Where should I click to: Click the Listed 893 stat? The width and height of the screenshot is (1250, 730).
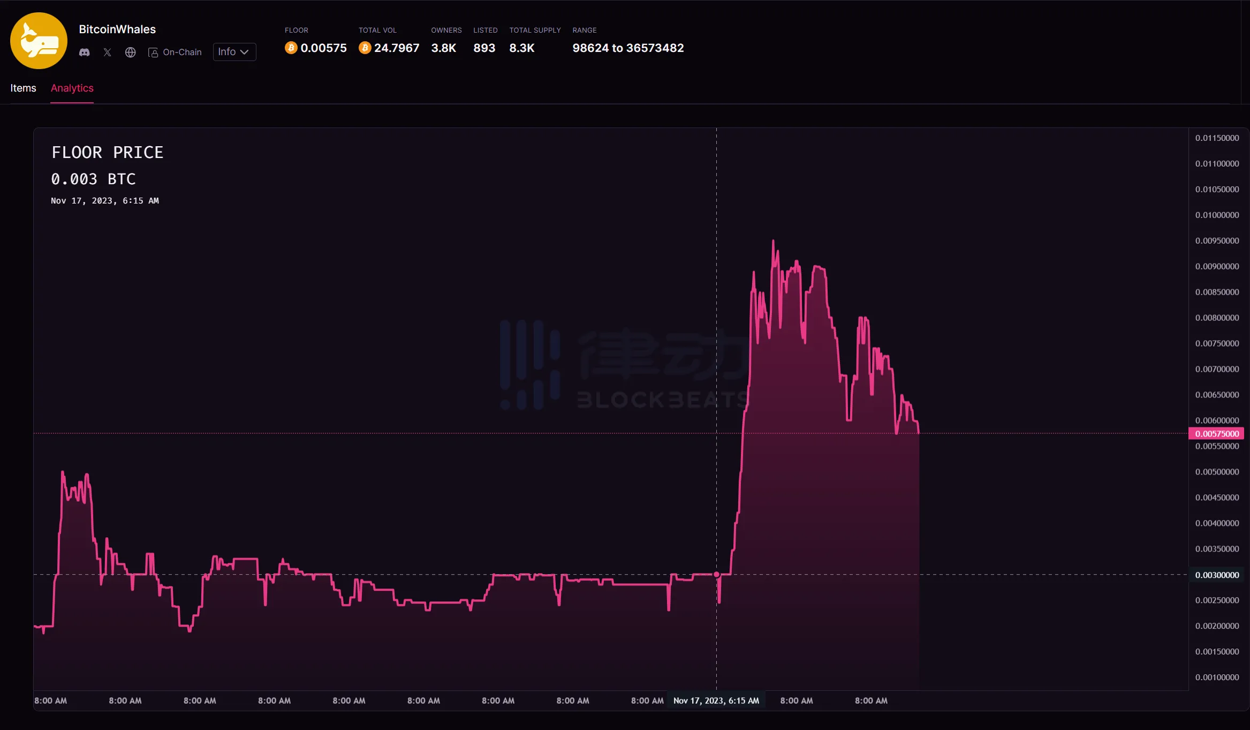click(x=484, y=48)
